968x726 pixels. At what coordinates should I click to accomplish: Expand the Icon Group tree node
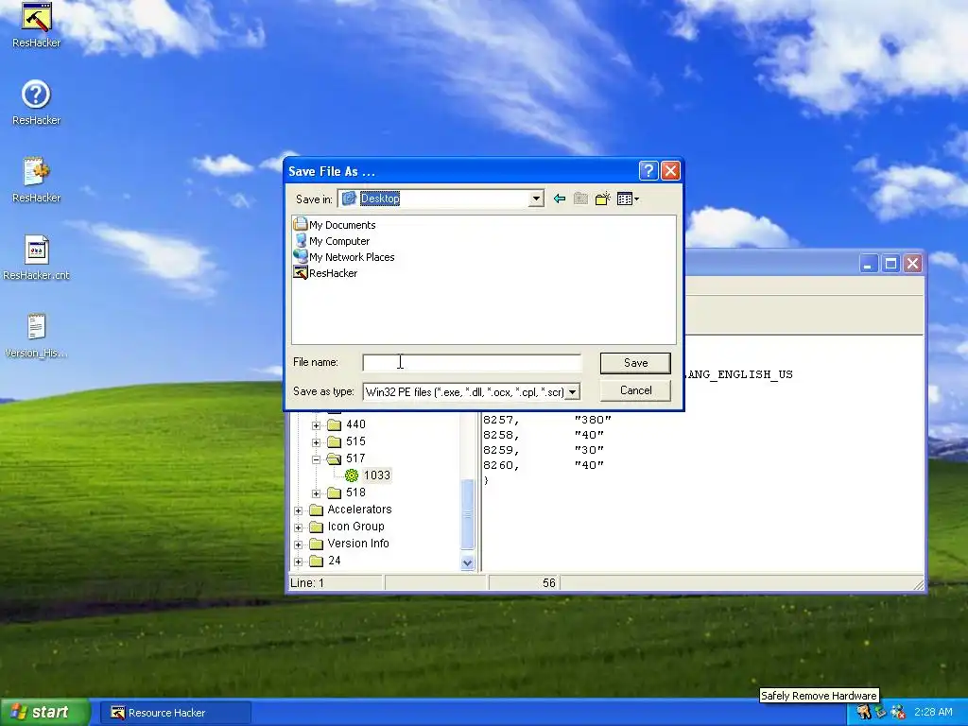298,527
